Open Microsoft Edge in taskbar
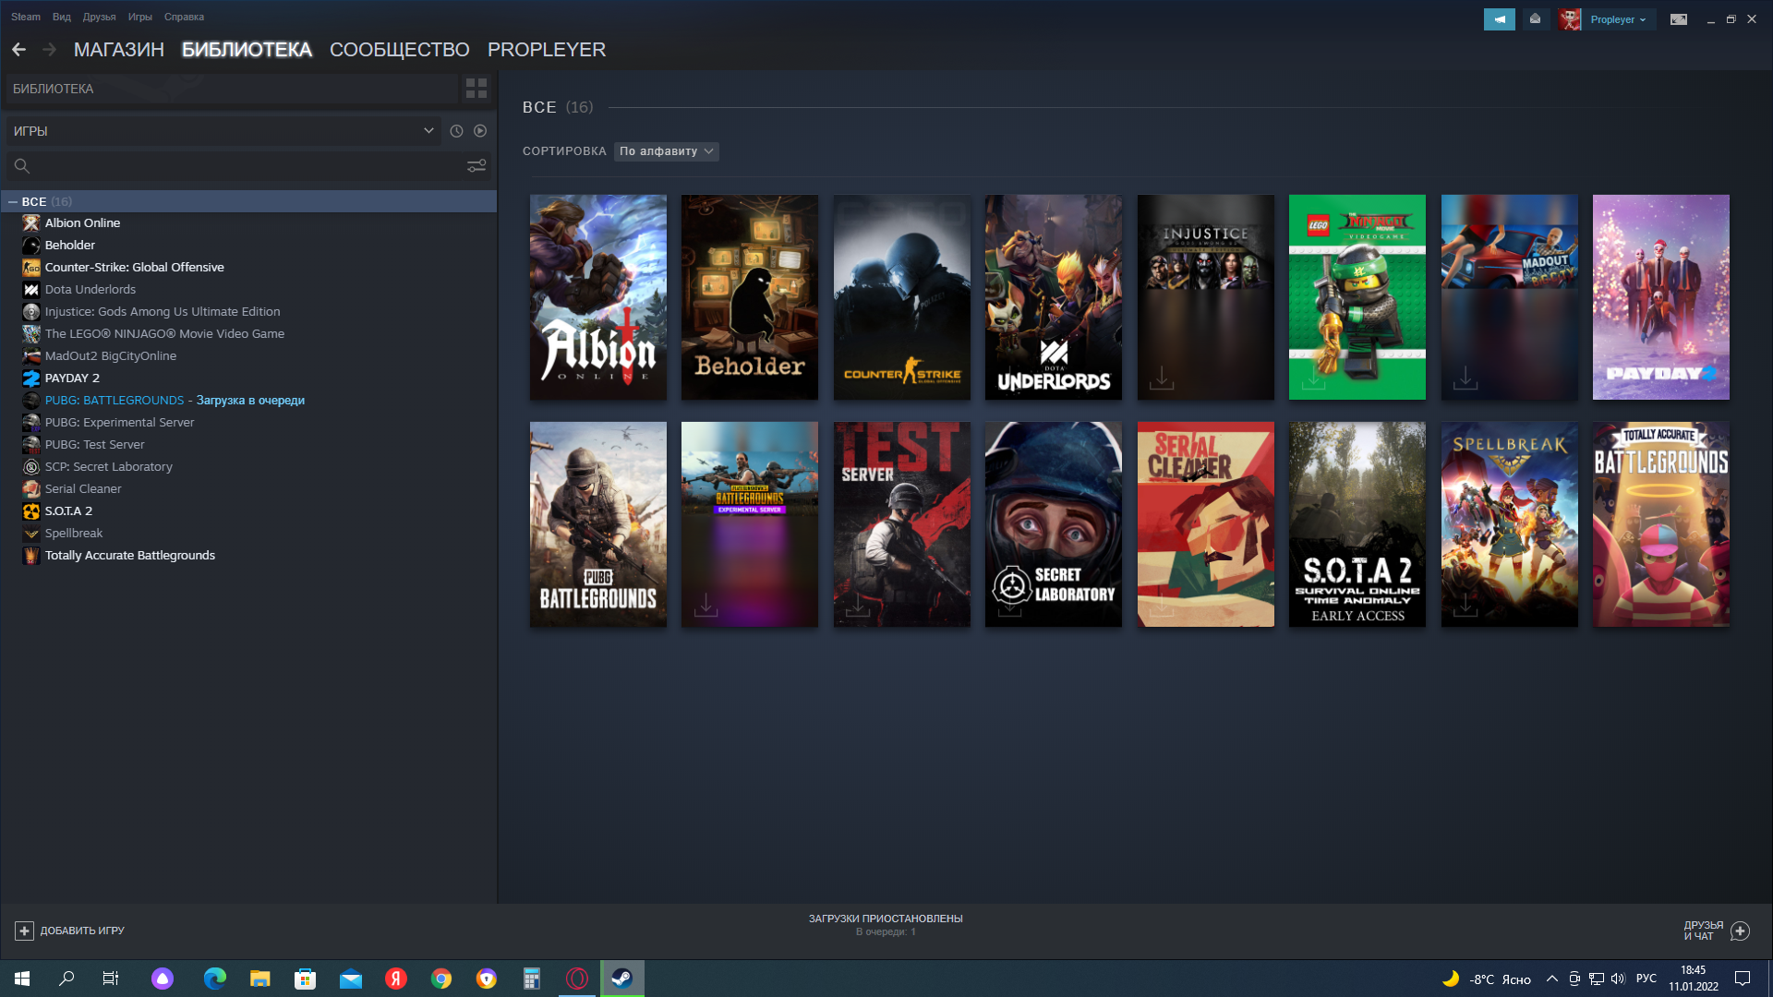Screen dimensions: 1773x997 pos(215,979)
